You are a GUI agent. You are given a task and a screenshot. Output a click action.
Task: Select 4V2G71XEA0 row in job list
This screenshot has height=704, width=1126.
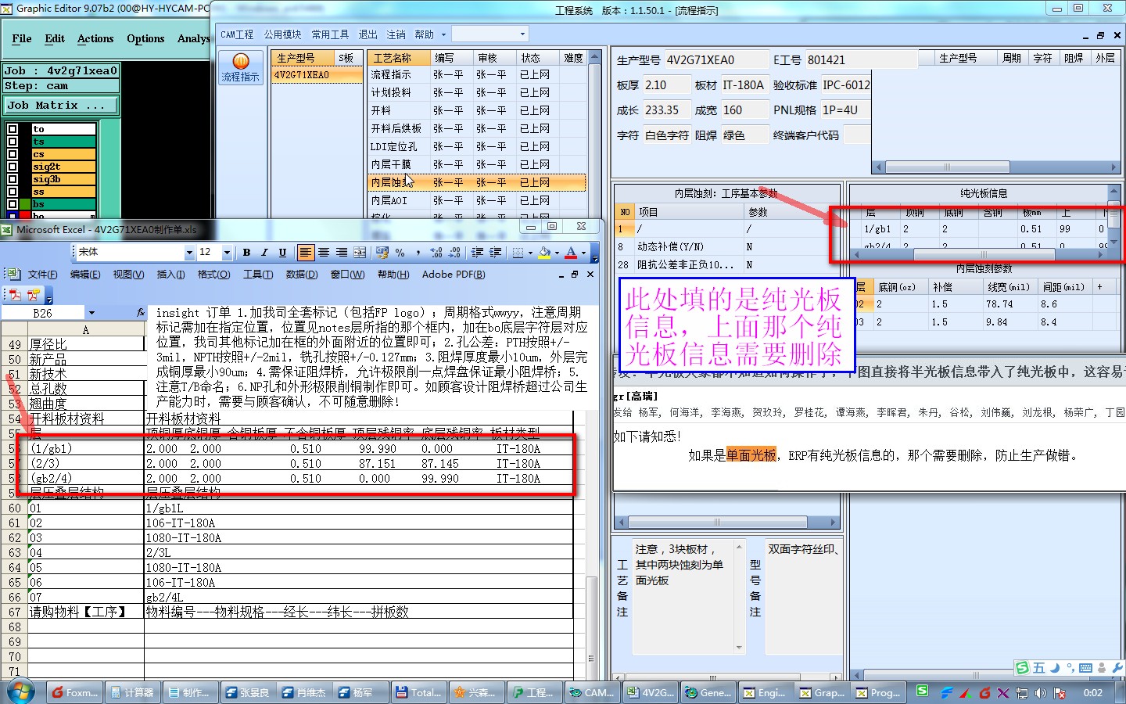pos(317,75)
